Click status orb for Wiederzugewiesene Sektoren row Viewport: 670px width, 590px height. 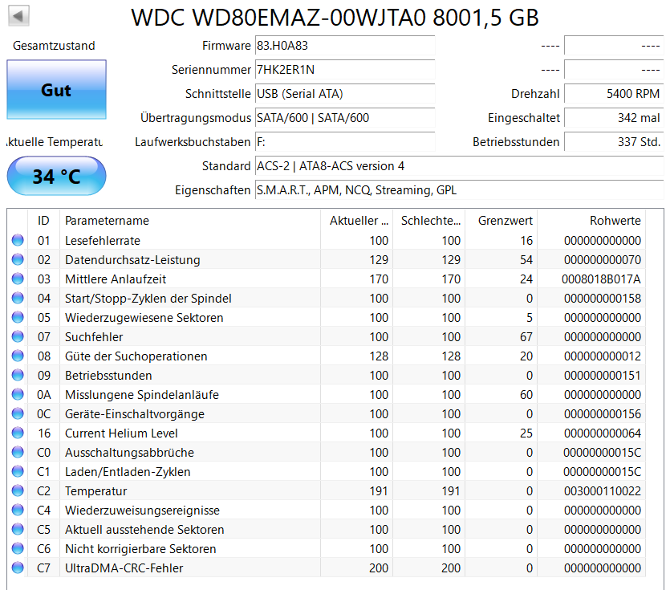pyautogui.click(x=18, y=317)
